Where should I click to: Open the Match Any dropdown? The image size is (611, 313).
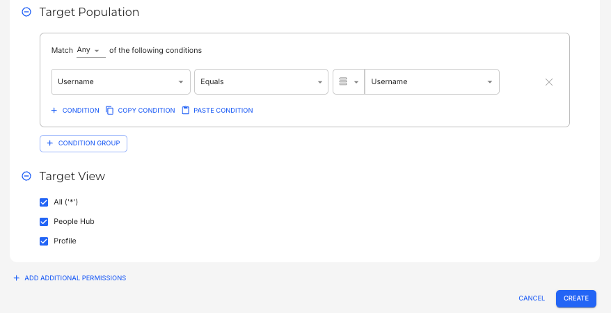tap(90, 50)
